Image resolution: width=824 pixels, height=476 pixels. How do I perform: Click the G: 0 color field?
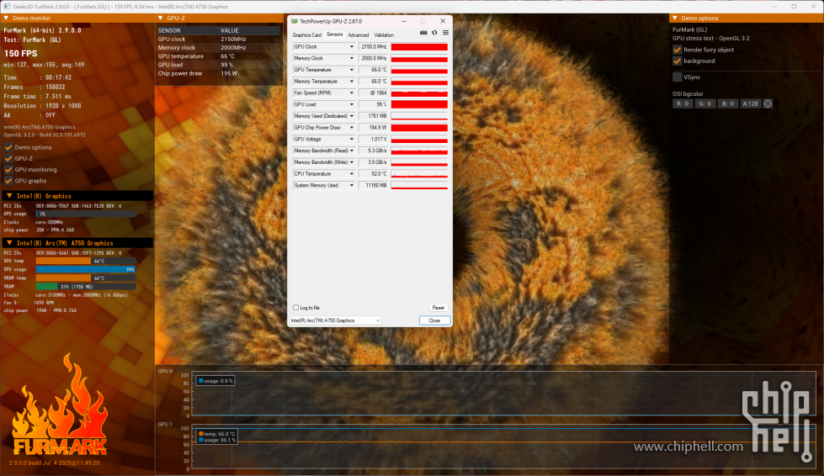click(x=705, y=103)
